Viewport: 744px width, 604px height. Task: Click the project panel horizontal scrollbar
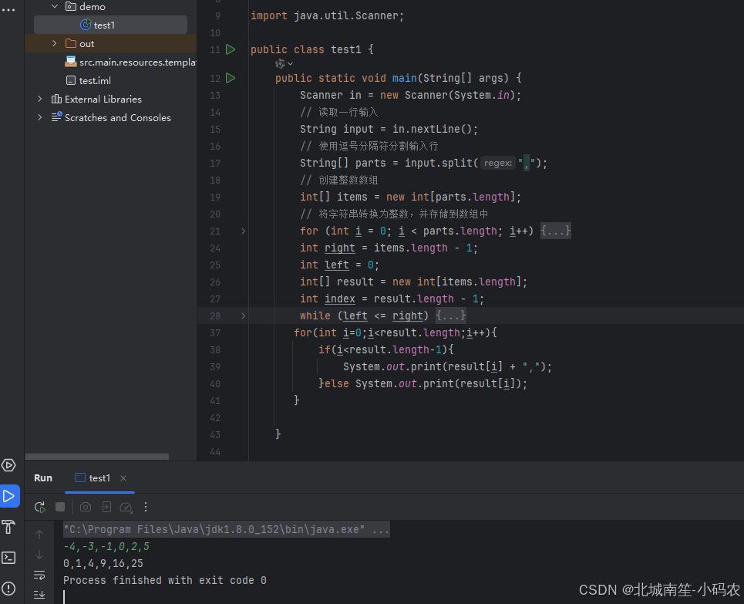coord(97,457)
